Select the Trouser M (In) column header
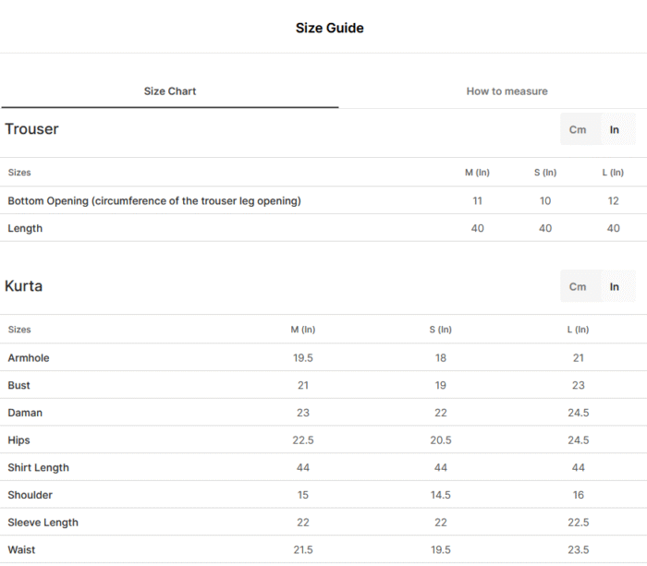Screen dimensions: 647x566 [477, 173]
